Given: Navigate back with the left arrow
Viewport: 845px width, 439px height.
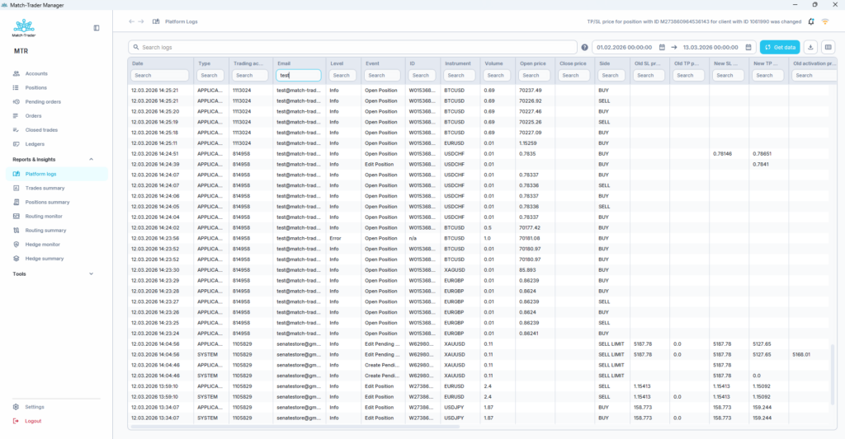Looking at the screenshot, I should 131,21.
